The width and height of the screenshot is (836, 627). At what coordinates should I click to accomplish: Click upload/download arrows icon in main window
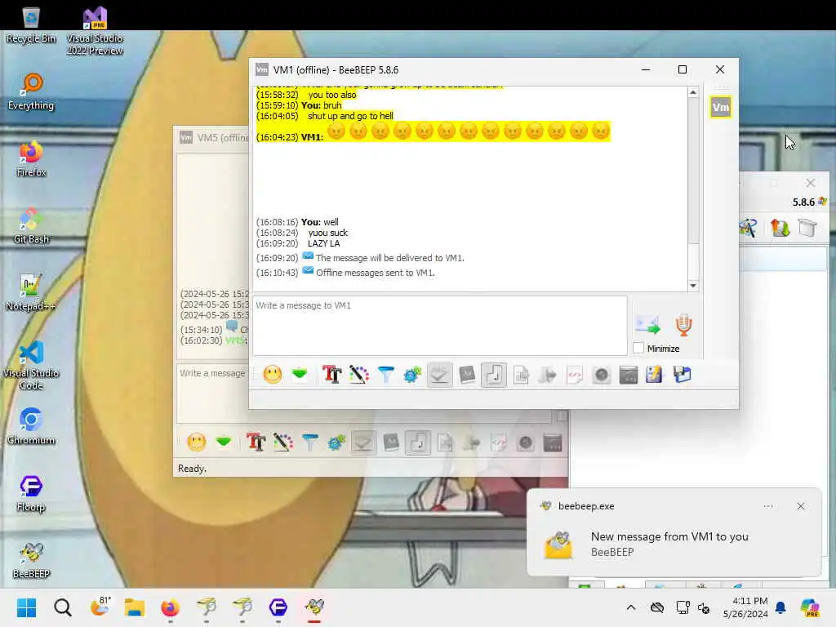(780, 229)
